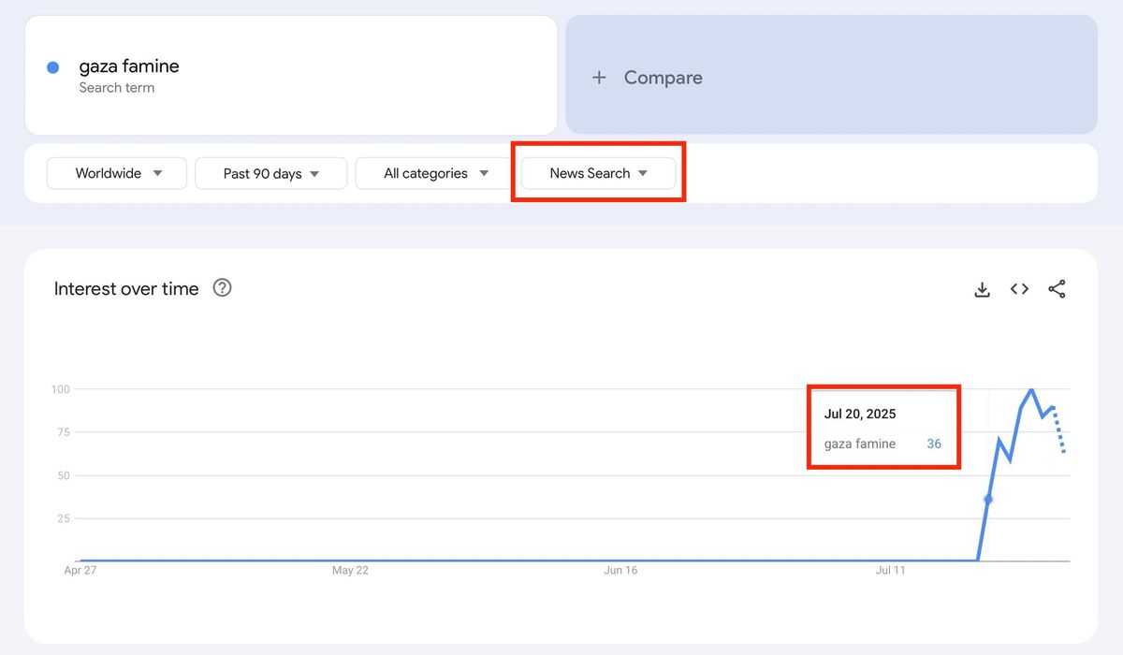This screenshot has width=1123, height=655.
Task: Share the Interest over time chart
Action: coord(1057,289)
